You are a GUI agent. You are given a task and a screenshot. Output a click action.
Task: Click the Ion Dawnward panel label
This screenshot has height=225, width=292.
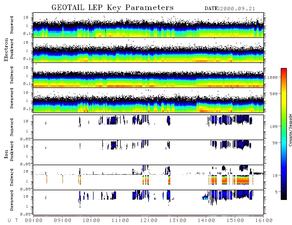pos(12,200)
